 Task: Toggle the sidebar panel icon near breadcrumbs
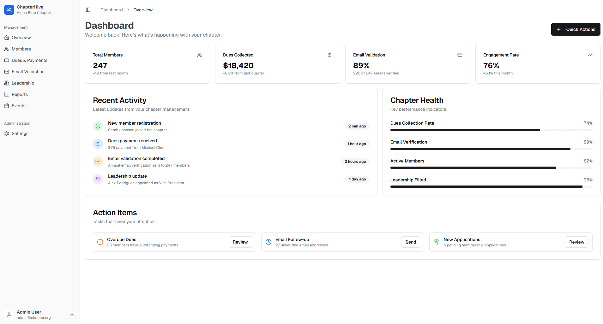click(88, 10)
